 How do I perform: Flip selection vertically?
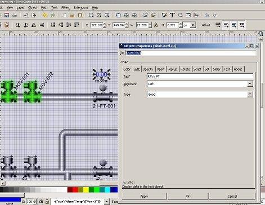[x=42, y=25]
